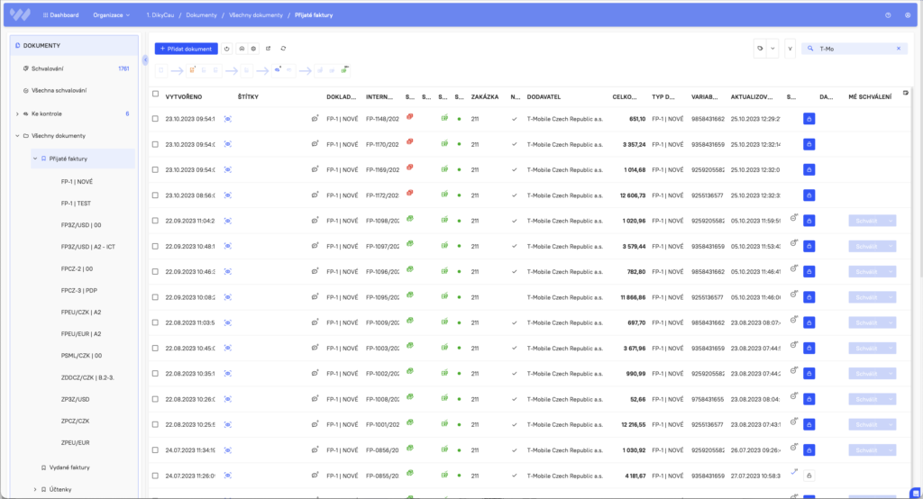923x499 pixels.
Task: Click the Všechny dokumenty breadcrumb link
Action: 256,15
